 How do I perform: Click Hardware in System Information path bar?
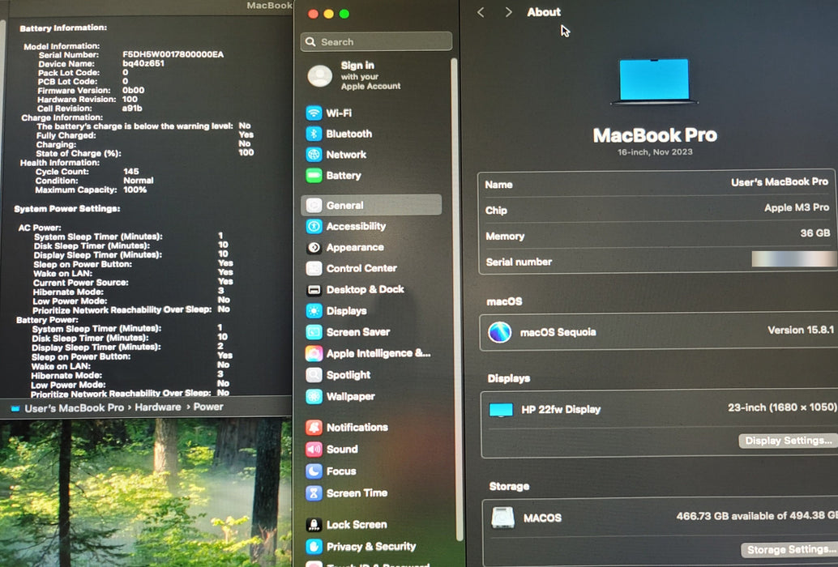[158, 407]
